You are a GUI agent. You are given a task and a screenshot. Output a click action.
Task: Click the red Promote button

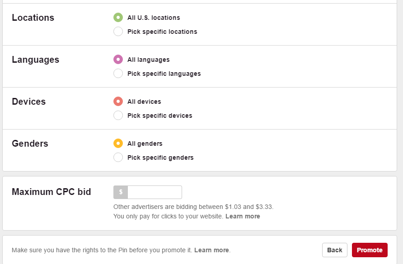click(370, 250)
